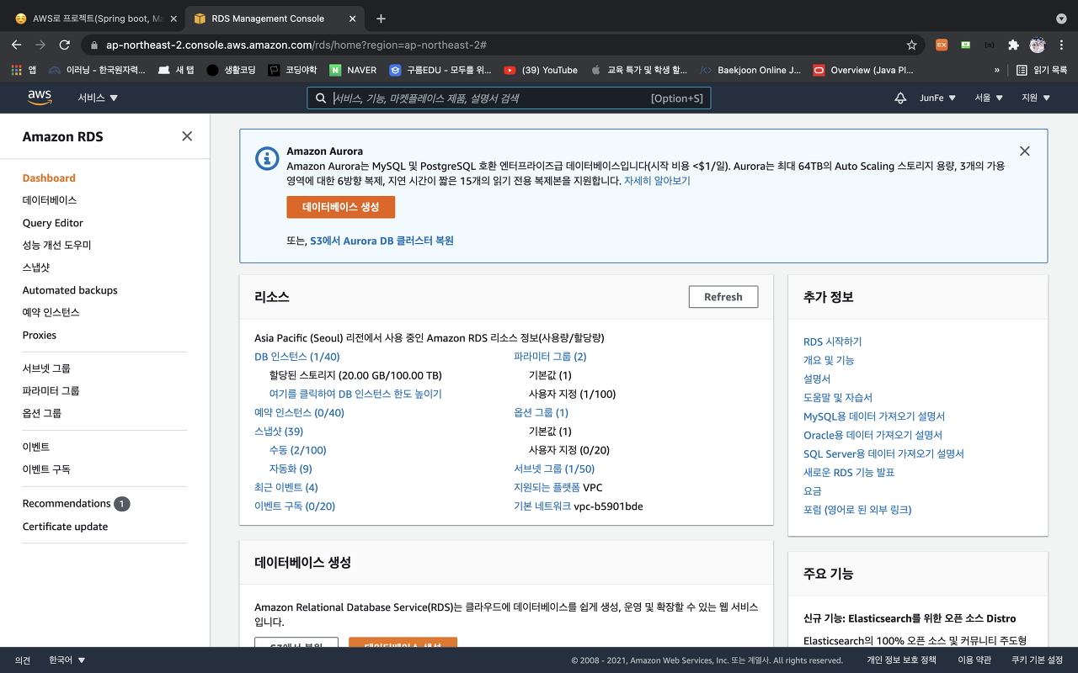Image resolution: width=1078 pixels, height=673 pixels.
Task: Click the AWS search input field
Action: (509, 98)
